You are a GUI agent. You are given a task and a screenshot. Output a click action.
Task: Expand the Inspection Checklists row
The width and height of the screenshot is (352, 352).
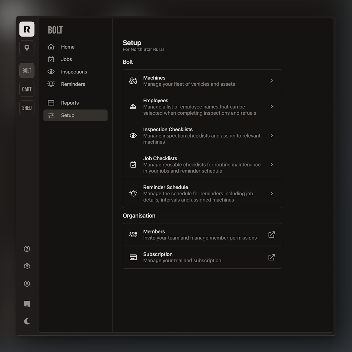point(202,136)
